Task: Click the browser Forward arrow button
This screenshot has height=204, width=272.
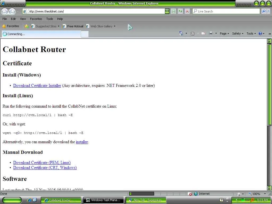Action: tap(12, 11)
